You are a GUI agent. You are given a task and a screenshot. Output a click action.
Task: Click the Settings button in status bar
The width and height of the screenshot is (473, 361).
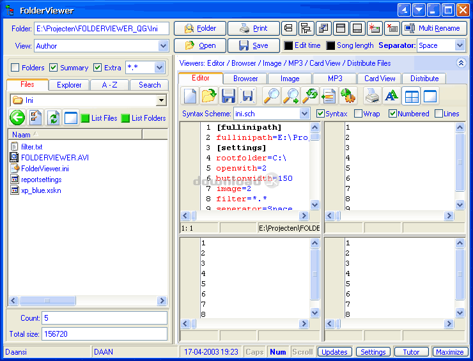coord(373,352)
